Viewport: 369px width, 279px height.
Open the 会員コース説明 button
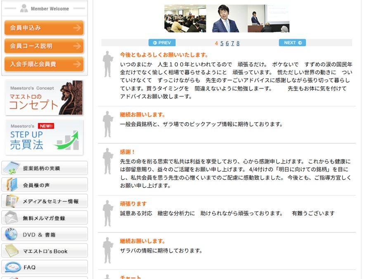click(44, 46)
